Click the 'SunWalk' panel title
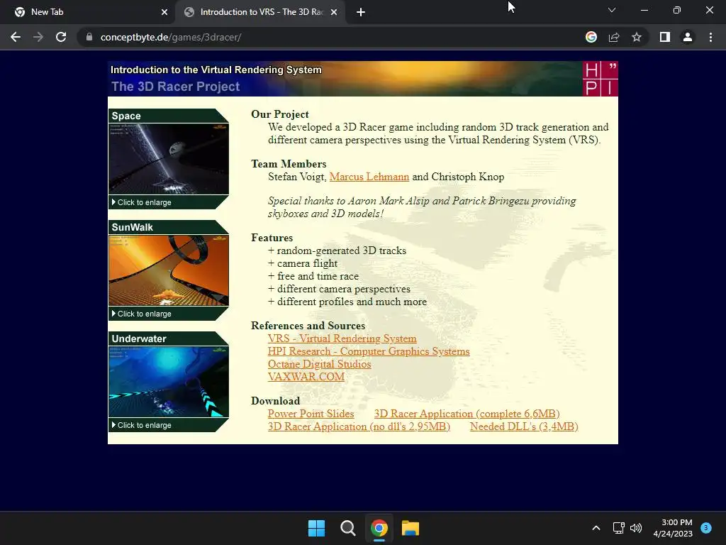This screenshot has height=545, width=726. coord(132,227)
